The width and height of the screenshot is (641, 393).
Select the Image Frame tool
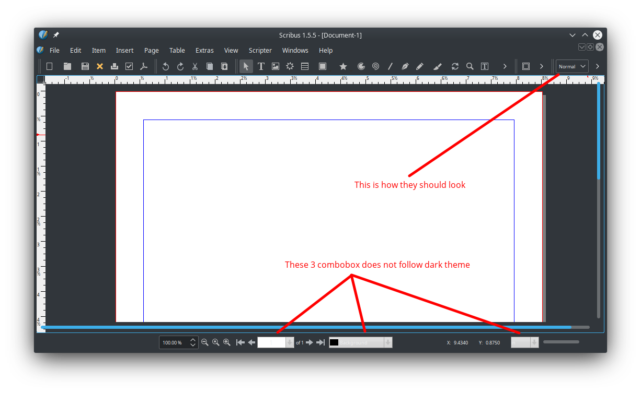pyautogui.click(x=276, y=66)
